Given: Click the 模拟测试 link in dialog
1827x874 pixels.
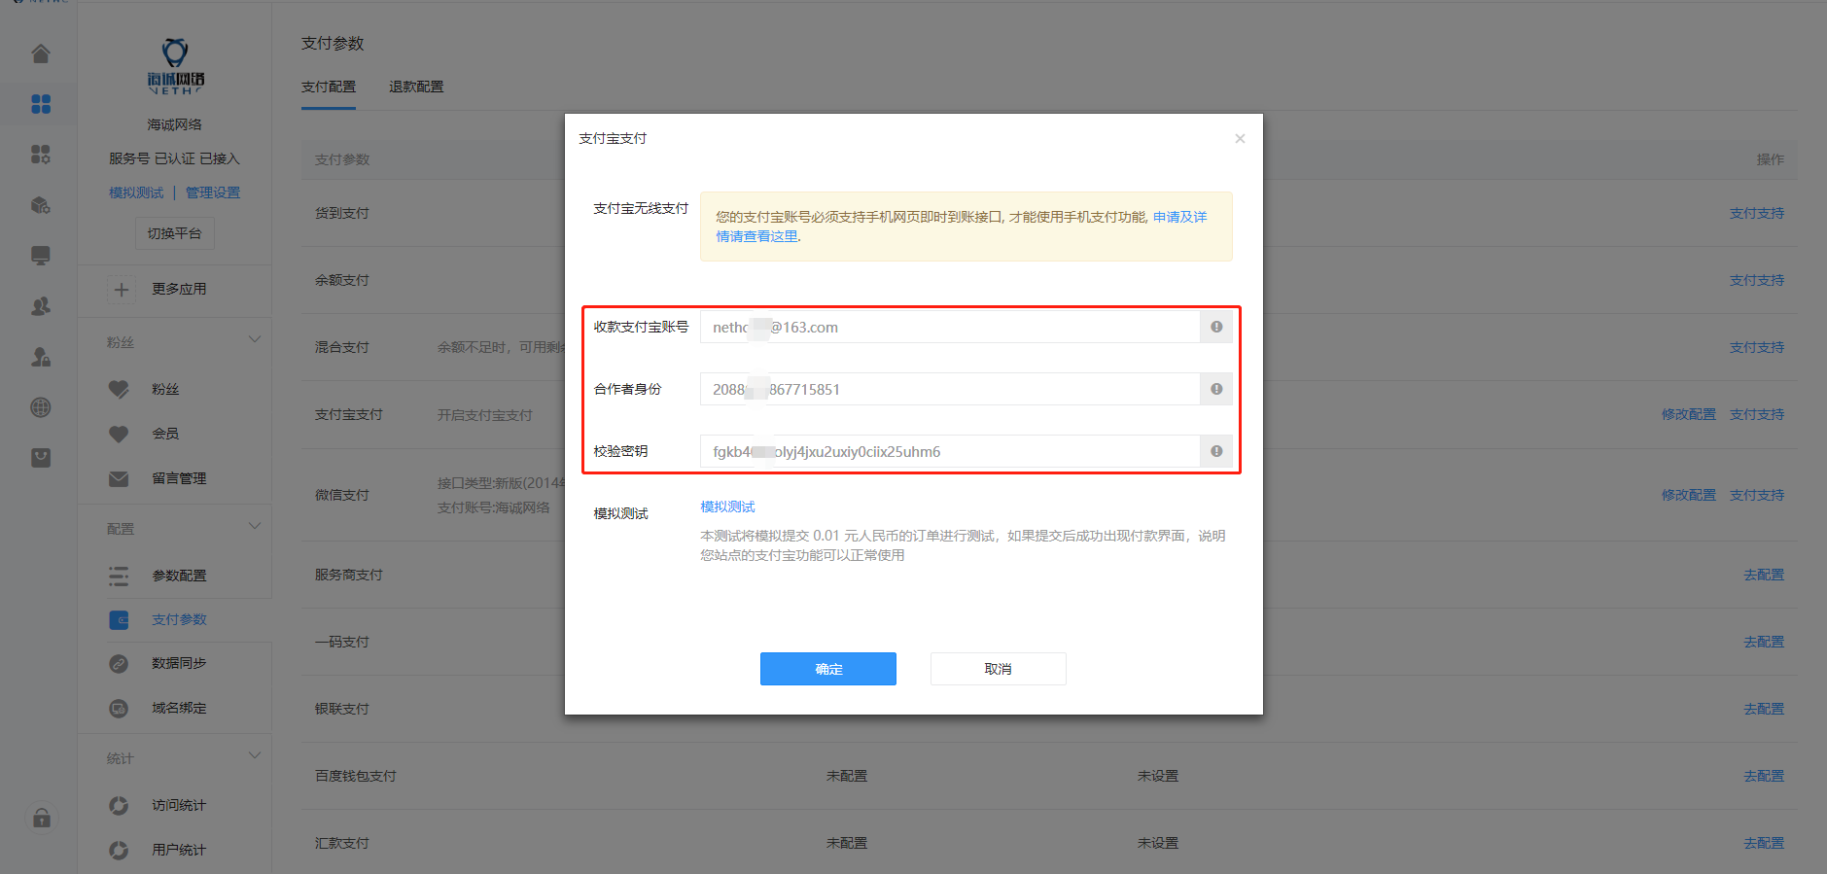Looking at the screenshot, I should pos(727,507).
